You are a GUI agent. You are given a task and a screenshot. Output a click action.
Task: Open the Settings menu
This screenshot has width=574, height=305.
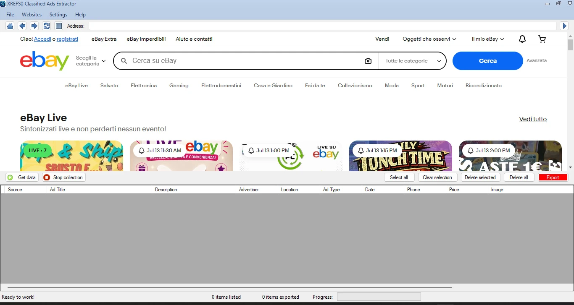tap(58, 15)
